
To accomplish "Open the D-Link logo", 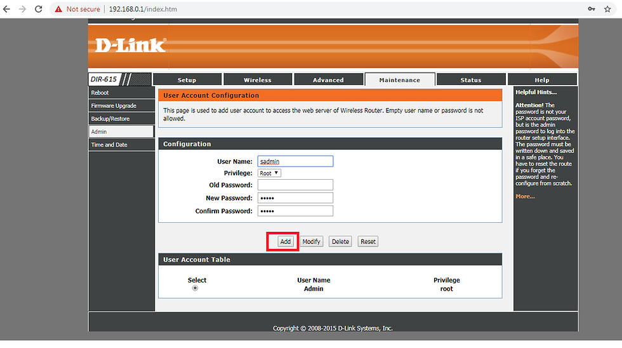I will [131, 45].
